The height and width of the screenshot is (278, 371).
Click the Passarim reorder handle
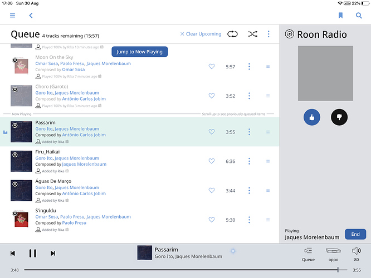(268, 132)
